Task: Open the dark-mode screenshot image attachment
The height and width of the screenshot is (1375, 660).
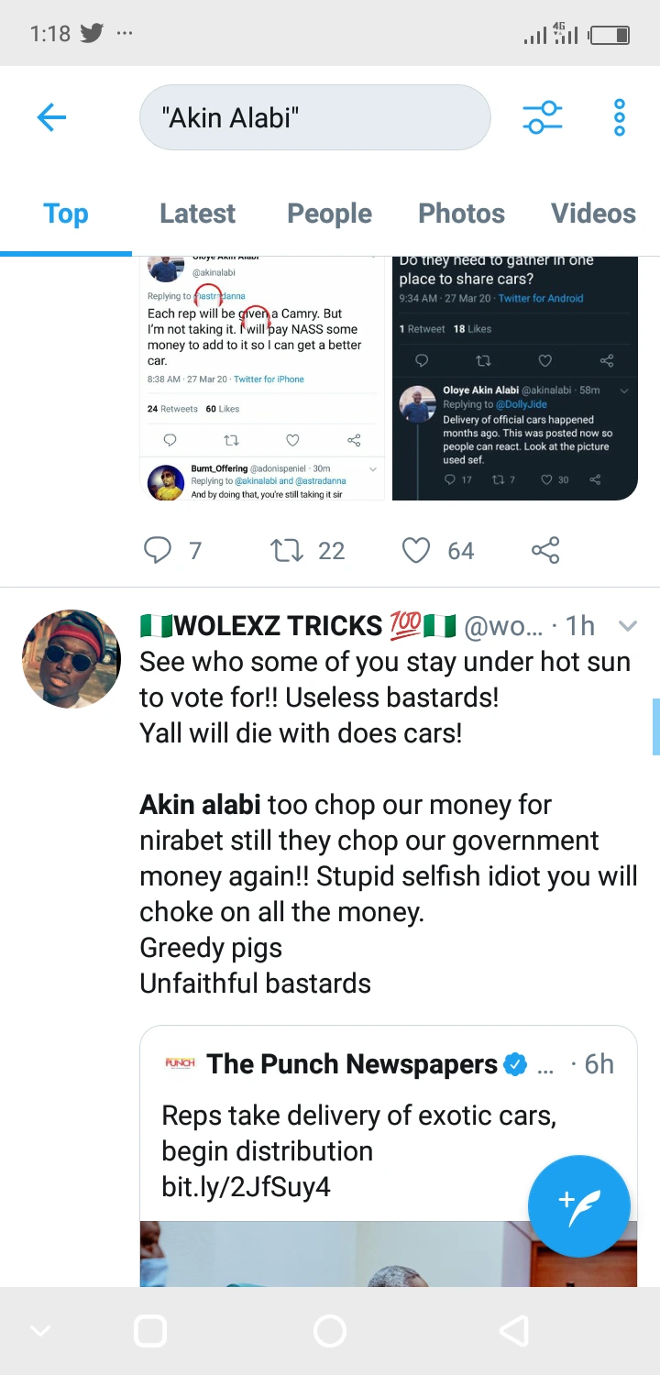Action: (x=514, y=378)
